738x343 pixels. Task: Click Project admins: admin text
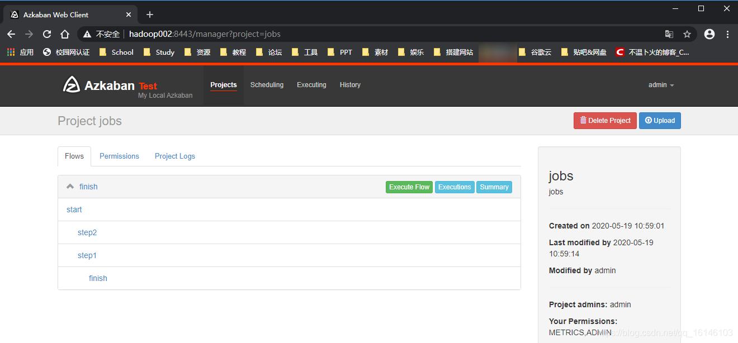pos(590,304)
